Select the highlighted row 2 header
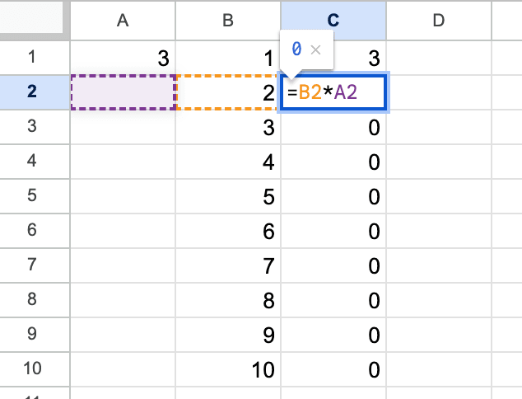The width and height of the screenshot is (522, 399). tap(33, 92)
